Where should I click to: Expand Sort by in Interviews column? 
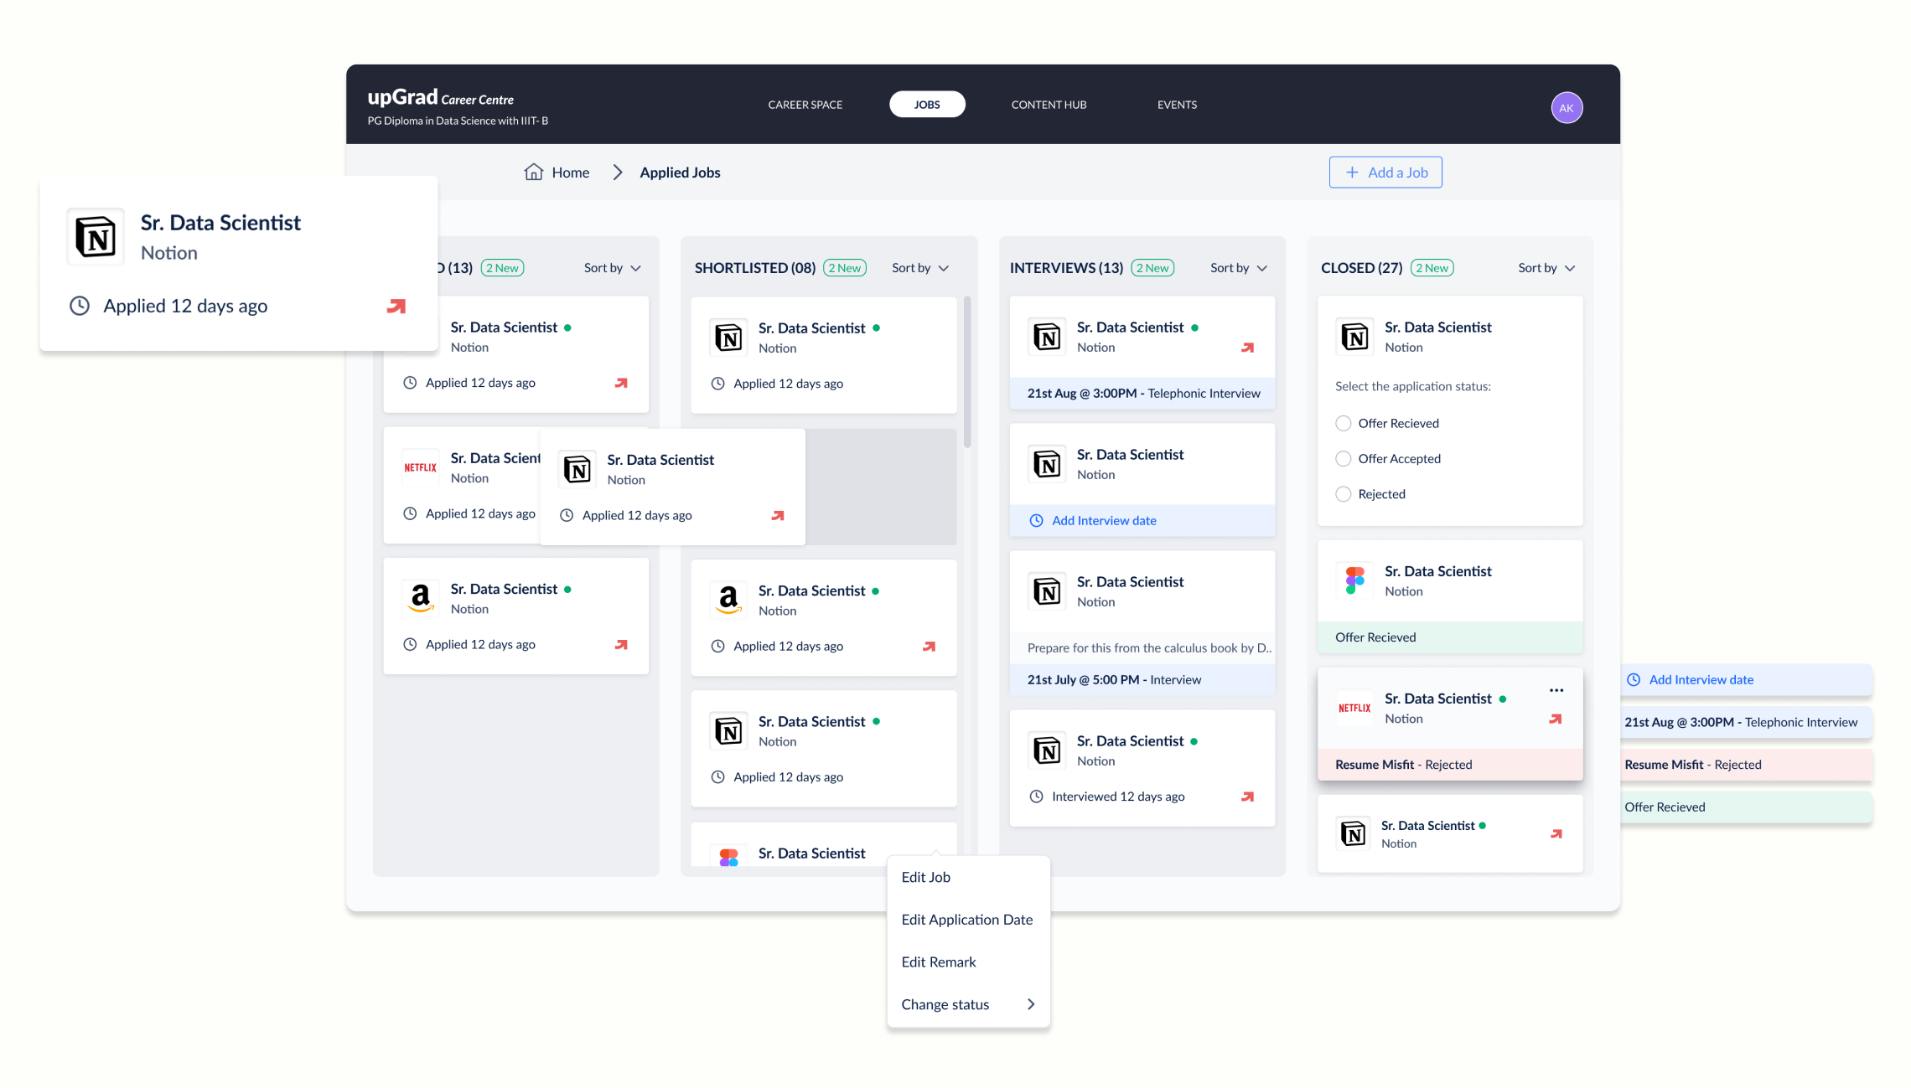1238,268
